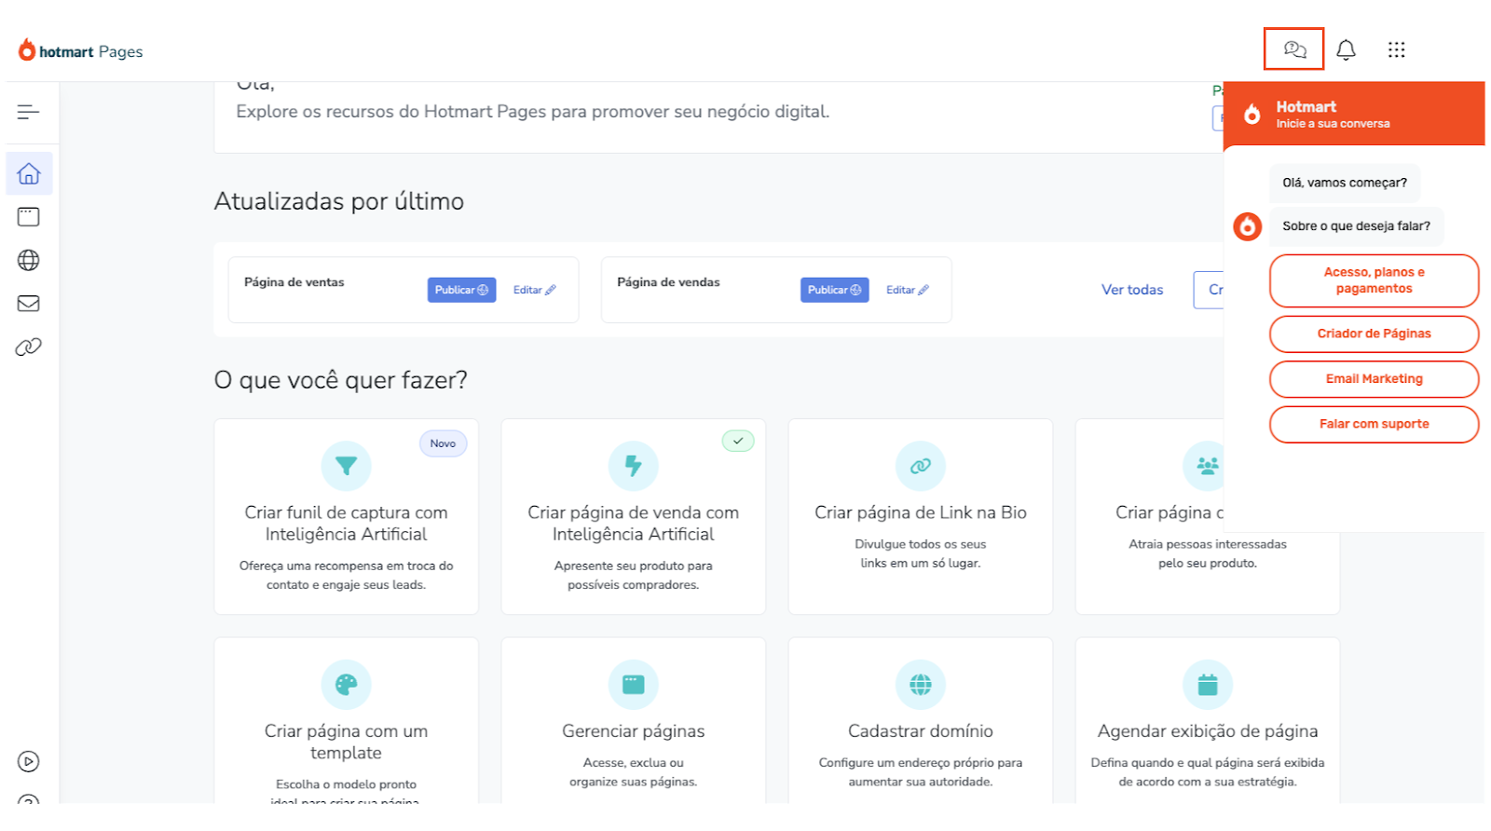The image size is (1491, 831).
Task: Open the domains globe icon in sidebar
Action: tap(29, 260)
